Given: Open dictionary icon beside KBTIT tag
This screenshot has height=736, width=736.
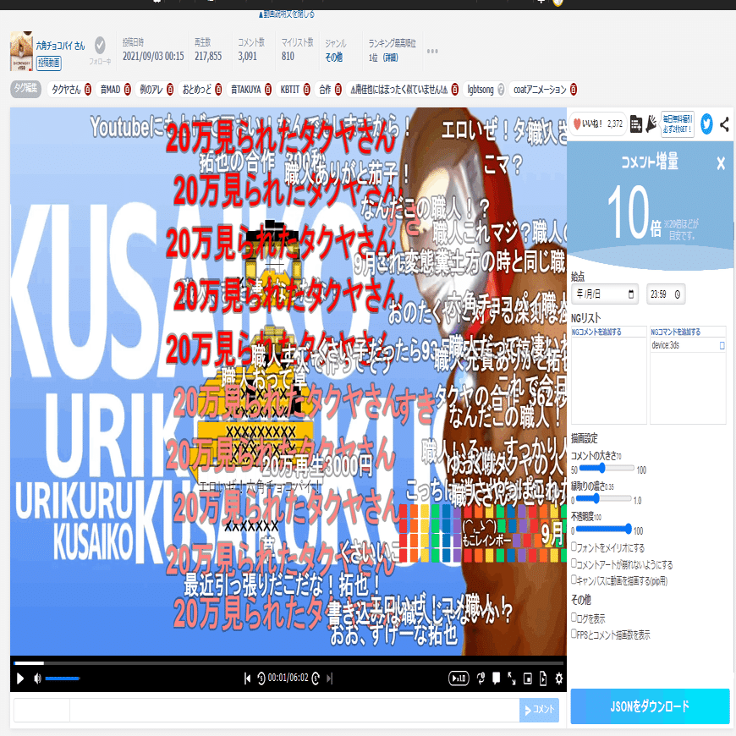Looking at the screenshot, I should 306,90.
